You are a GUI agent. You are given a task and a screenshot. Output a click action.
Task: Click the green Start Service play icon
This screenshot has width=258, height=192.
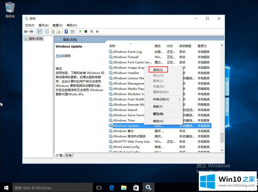[x=80, y=31]
